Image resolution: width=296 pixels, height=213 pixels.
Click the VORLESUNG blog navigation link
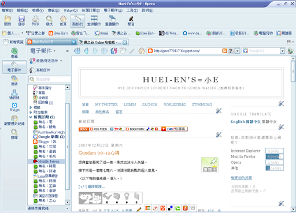175,104
